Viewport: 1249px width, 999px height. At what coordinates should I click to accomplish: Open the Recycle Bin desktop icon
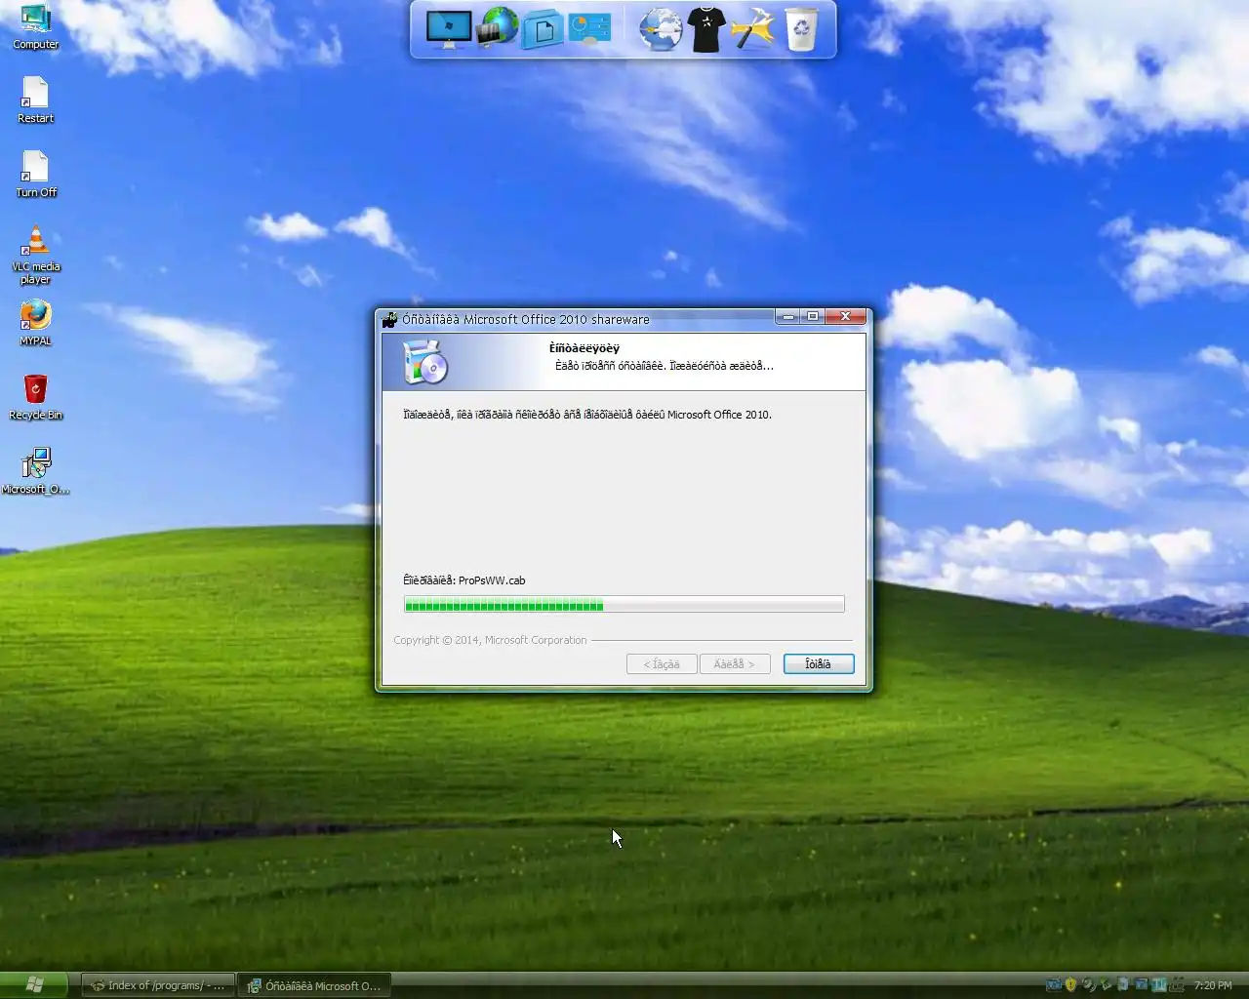(x=35, y=397)
